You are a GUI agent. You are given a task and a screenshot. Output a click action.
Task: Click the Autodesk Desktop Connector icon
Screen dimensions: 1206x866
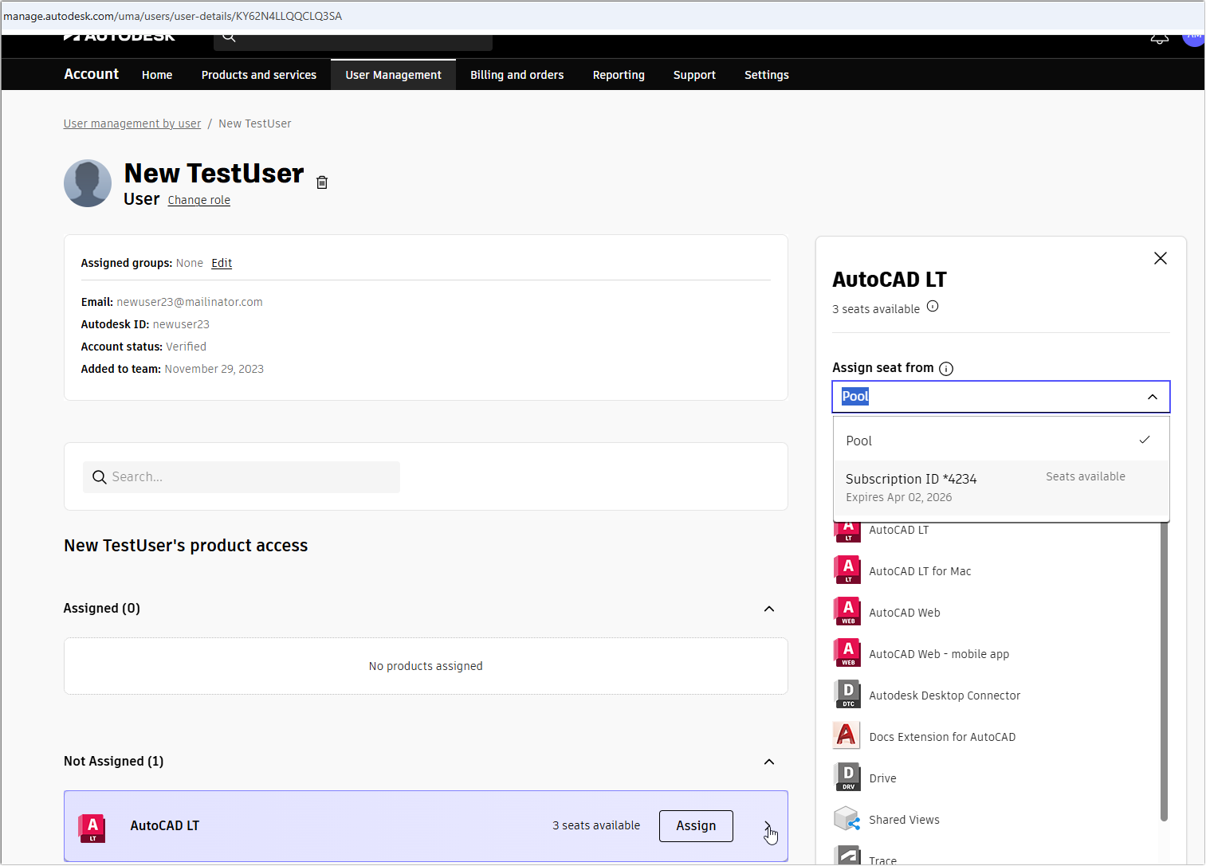(x=847, y=694)
